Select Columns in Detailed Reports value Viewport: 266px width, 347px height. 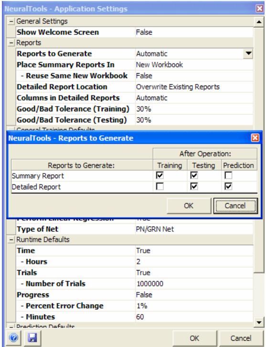click(194, 98)
